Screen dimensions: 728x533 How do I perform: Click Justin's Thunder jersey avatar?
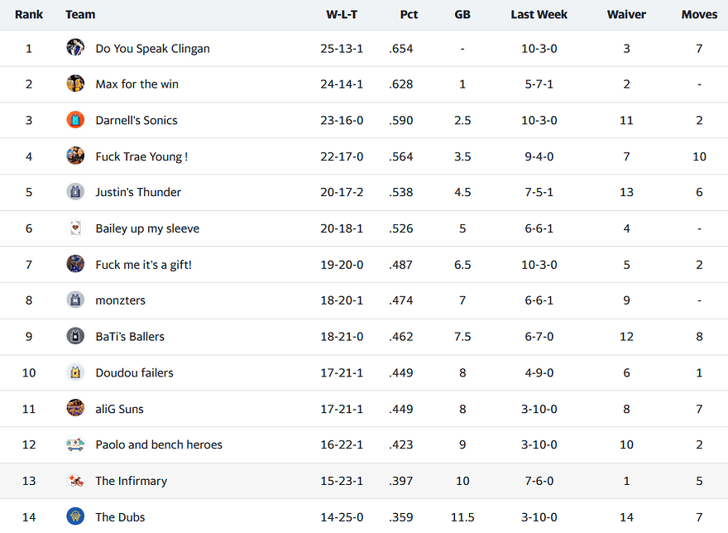(x=75, y=192)
